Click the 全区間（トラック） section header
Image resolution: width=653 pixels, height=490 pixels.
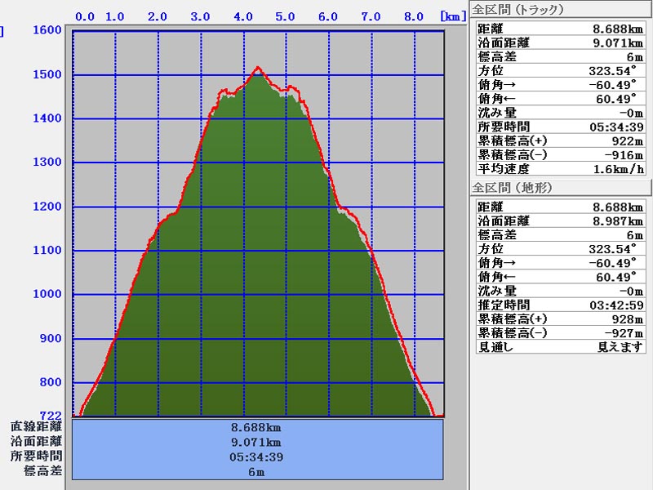[518, 11]
